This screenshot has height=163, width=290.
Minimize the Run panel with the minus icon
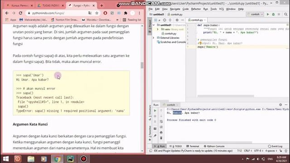click(286, 105)
